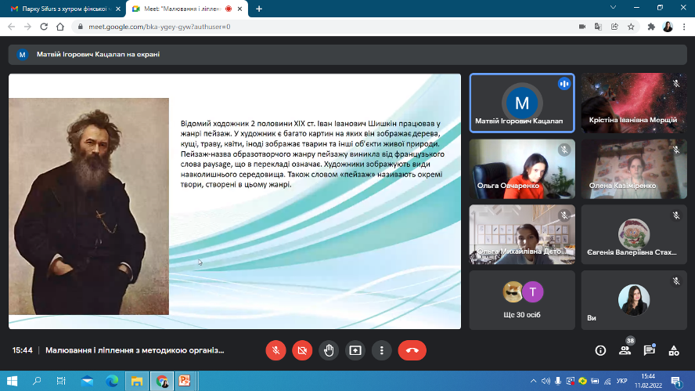Select Євгенія Валеріївна tile
The width and height of the screenshot is (695, 391).
point(634,234)
